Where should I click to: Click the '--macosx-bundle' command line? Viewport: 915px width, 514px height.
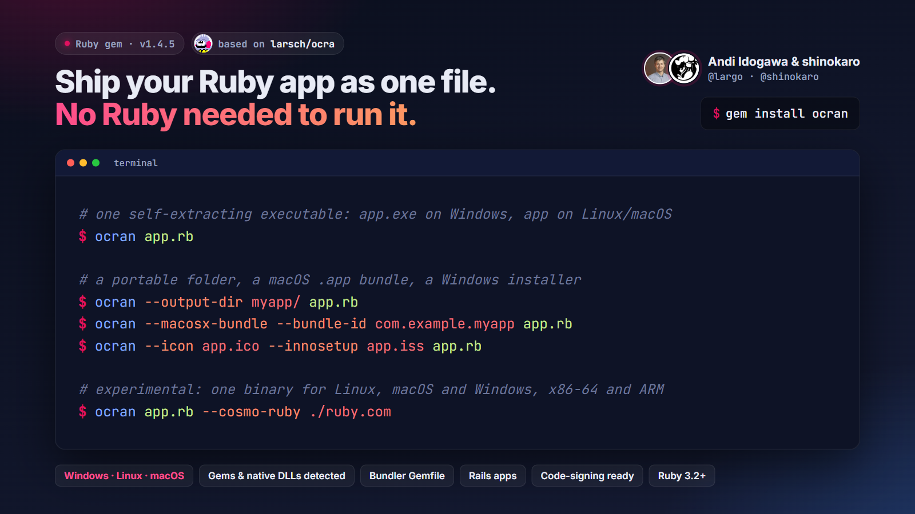point(325,324)
